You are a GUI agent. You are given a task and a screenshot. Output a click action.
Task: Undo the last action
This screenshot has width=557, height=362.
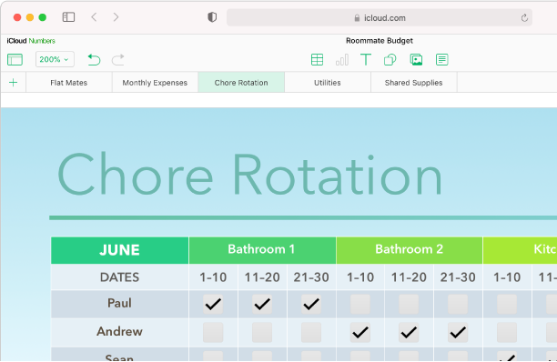(x=94, y=59)
